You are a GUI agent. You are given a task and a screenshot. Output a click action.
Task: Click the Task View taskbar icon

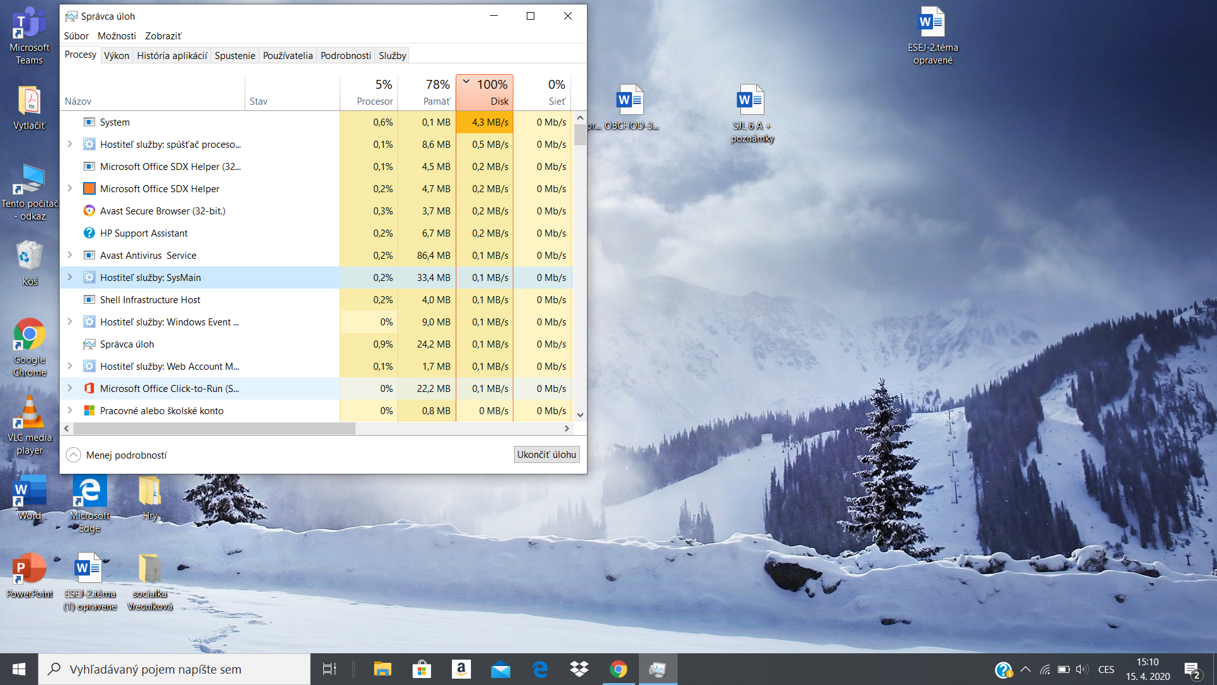pos(330,669)
